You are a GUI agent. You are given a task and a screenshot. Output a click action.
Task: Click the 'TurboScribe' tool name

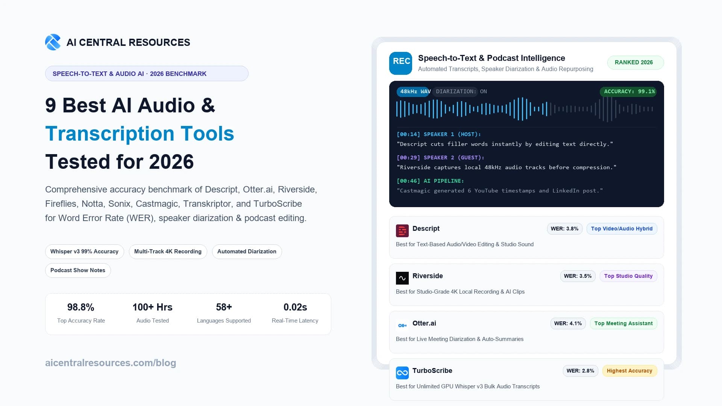432,371
